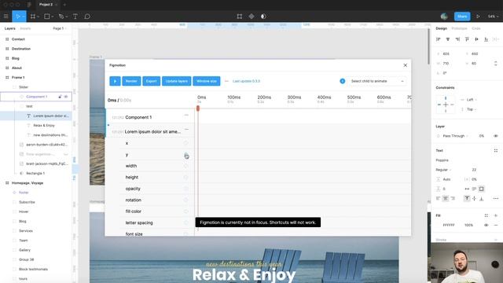The height and width of the screenshot is (283, 503).
Task: Open the Regular font weight dropdown
Action: tap(443, 170)
